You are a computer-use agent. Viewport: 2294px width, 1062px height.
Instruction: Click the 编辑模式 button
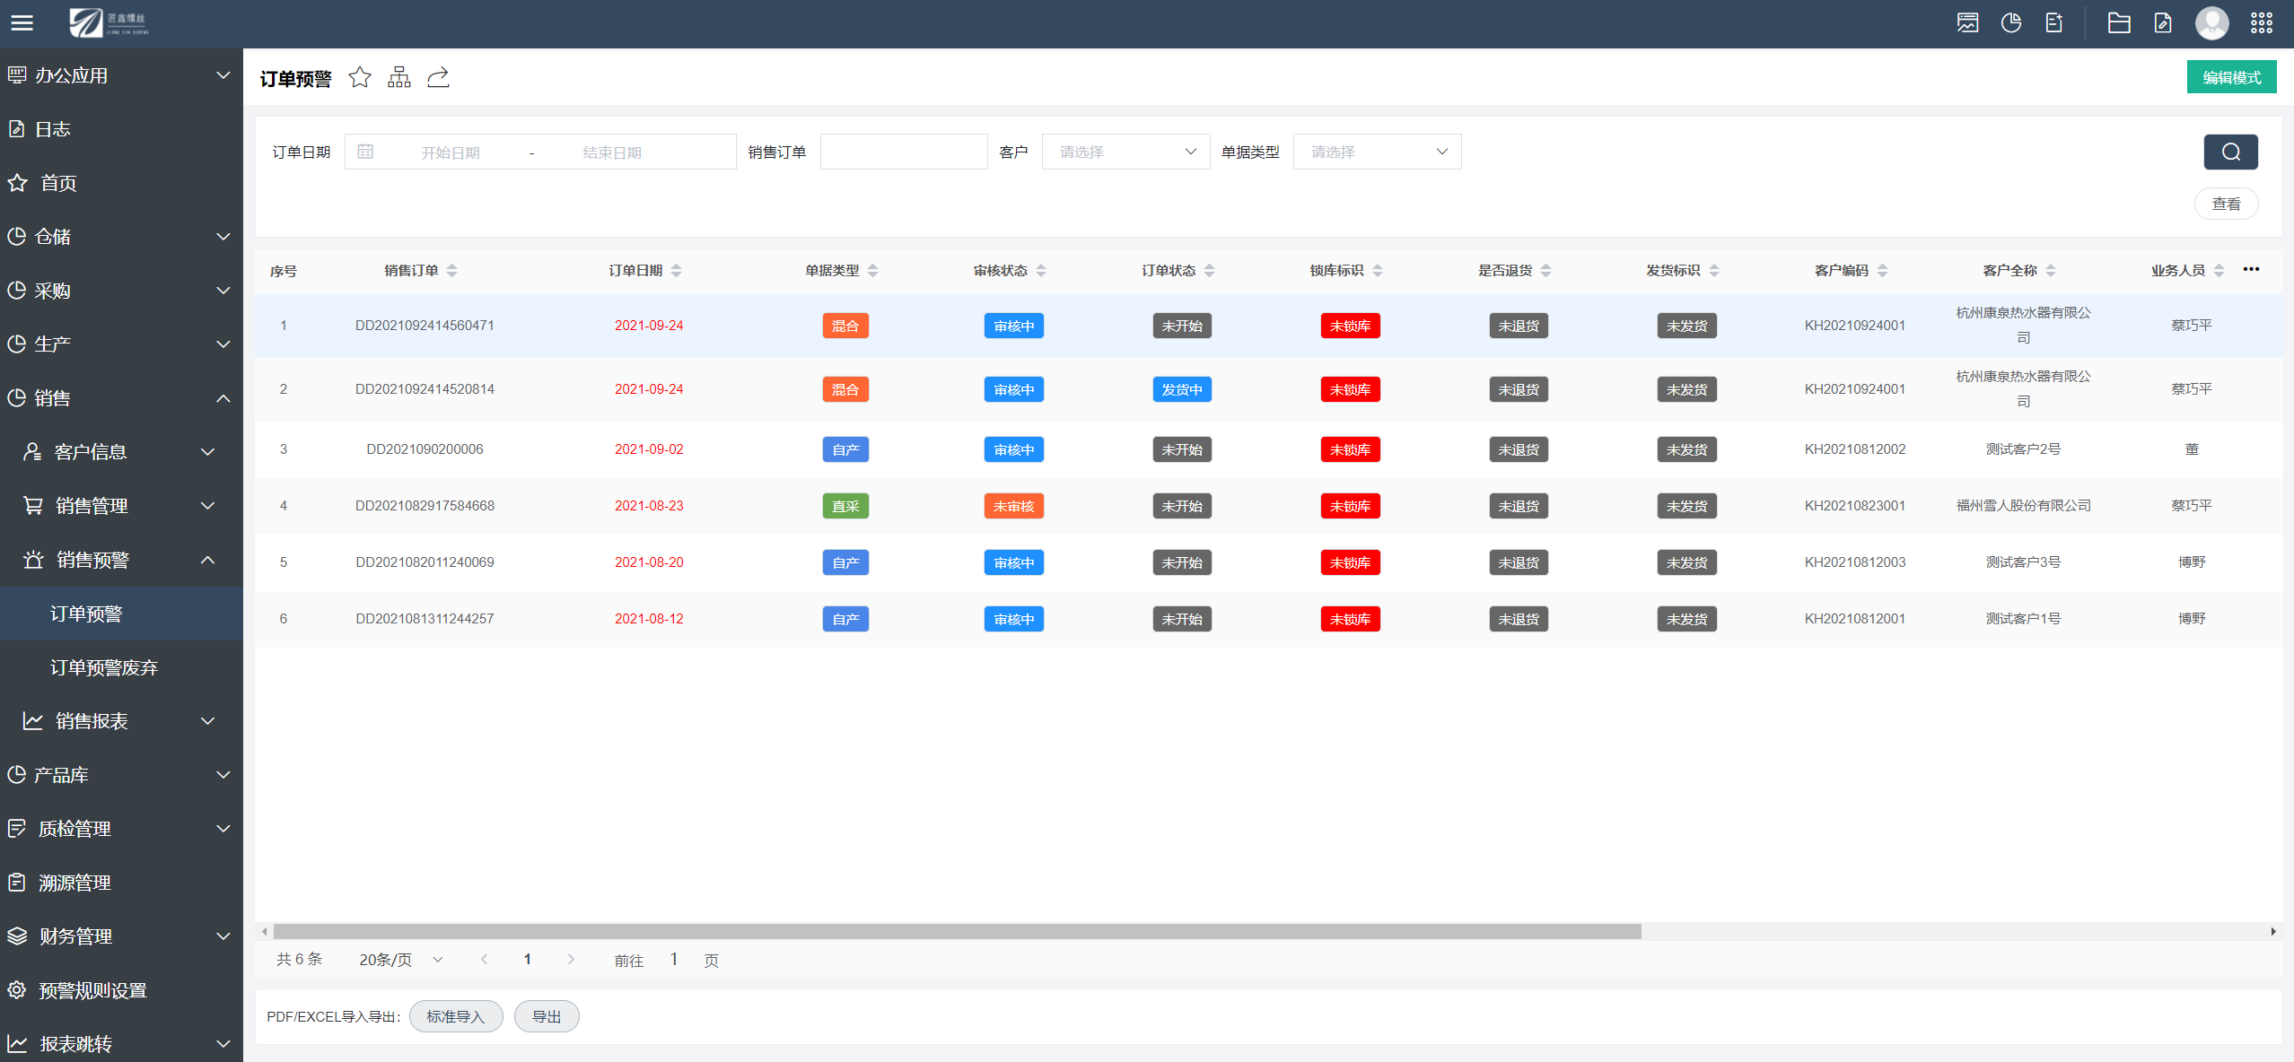(x=2231, y=78)
